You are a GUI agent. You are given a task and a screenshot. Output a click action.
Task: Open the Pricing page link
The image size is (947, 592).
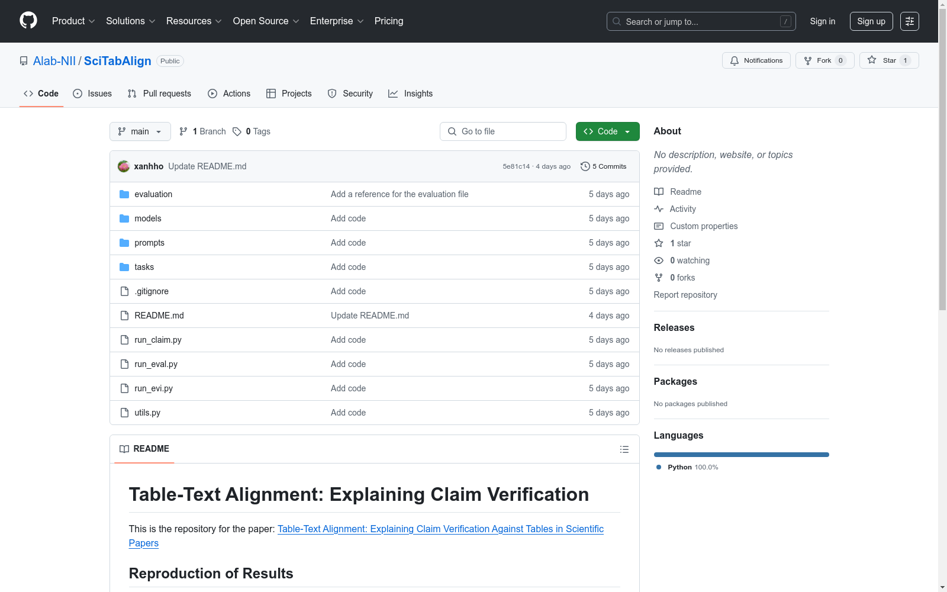[389, 21]
